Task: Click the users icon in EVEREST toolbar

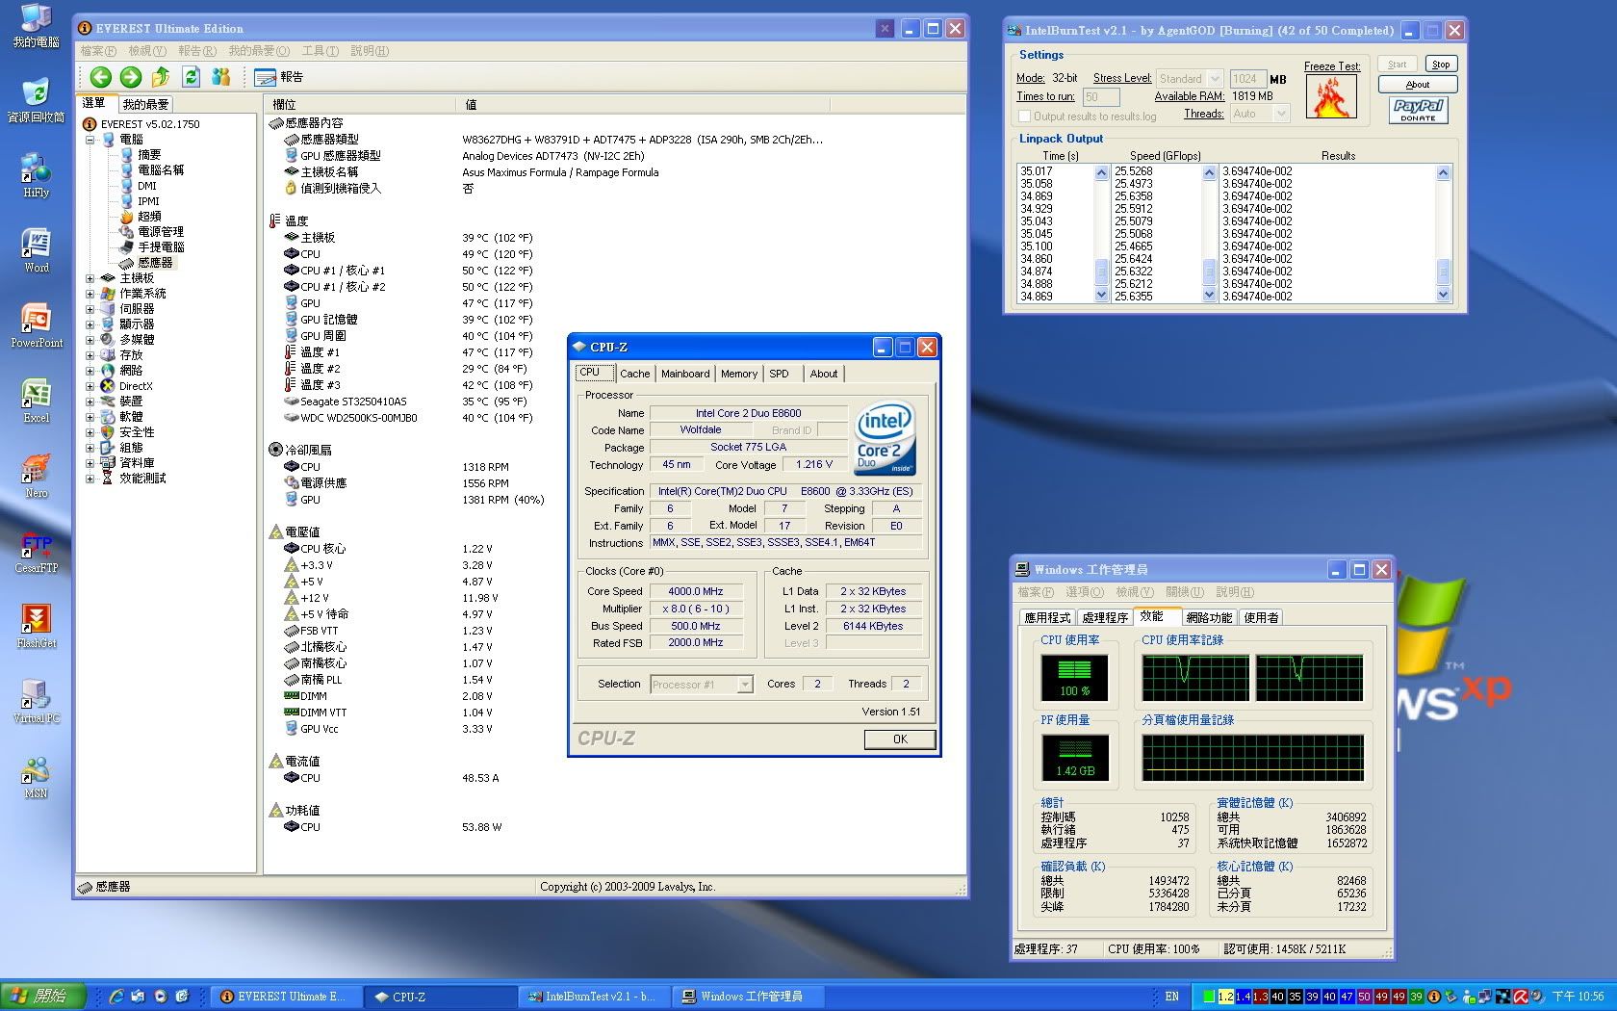Action: click(x=220, y=77)
